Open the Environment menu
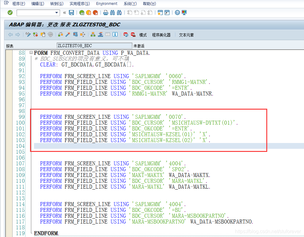 pos(107,4)
